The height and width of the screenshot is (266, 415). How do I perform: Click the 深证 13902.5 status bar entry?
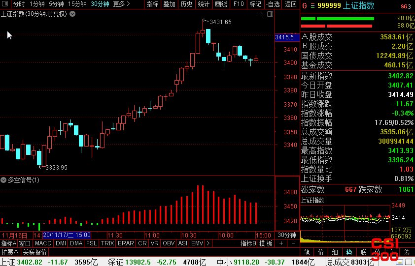tap(157, 262)
